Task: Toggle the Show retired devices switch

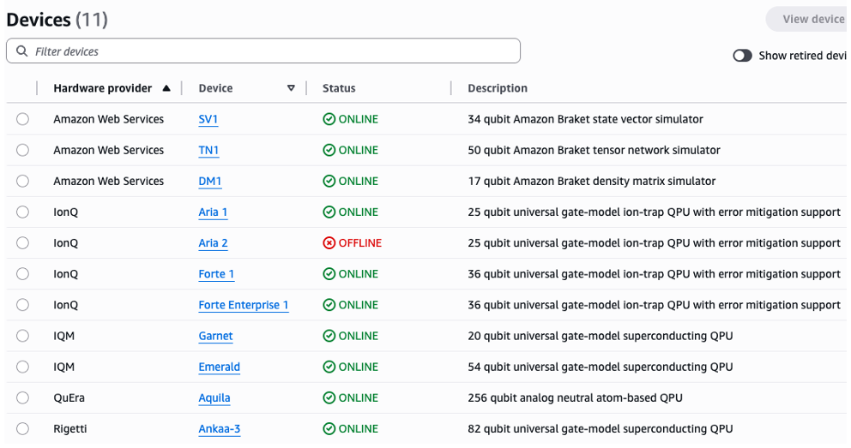Action: coord(743,56)
